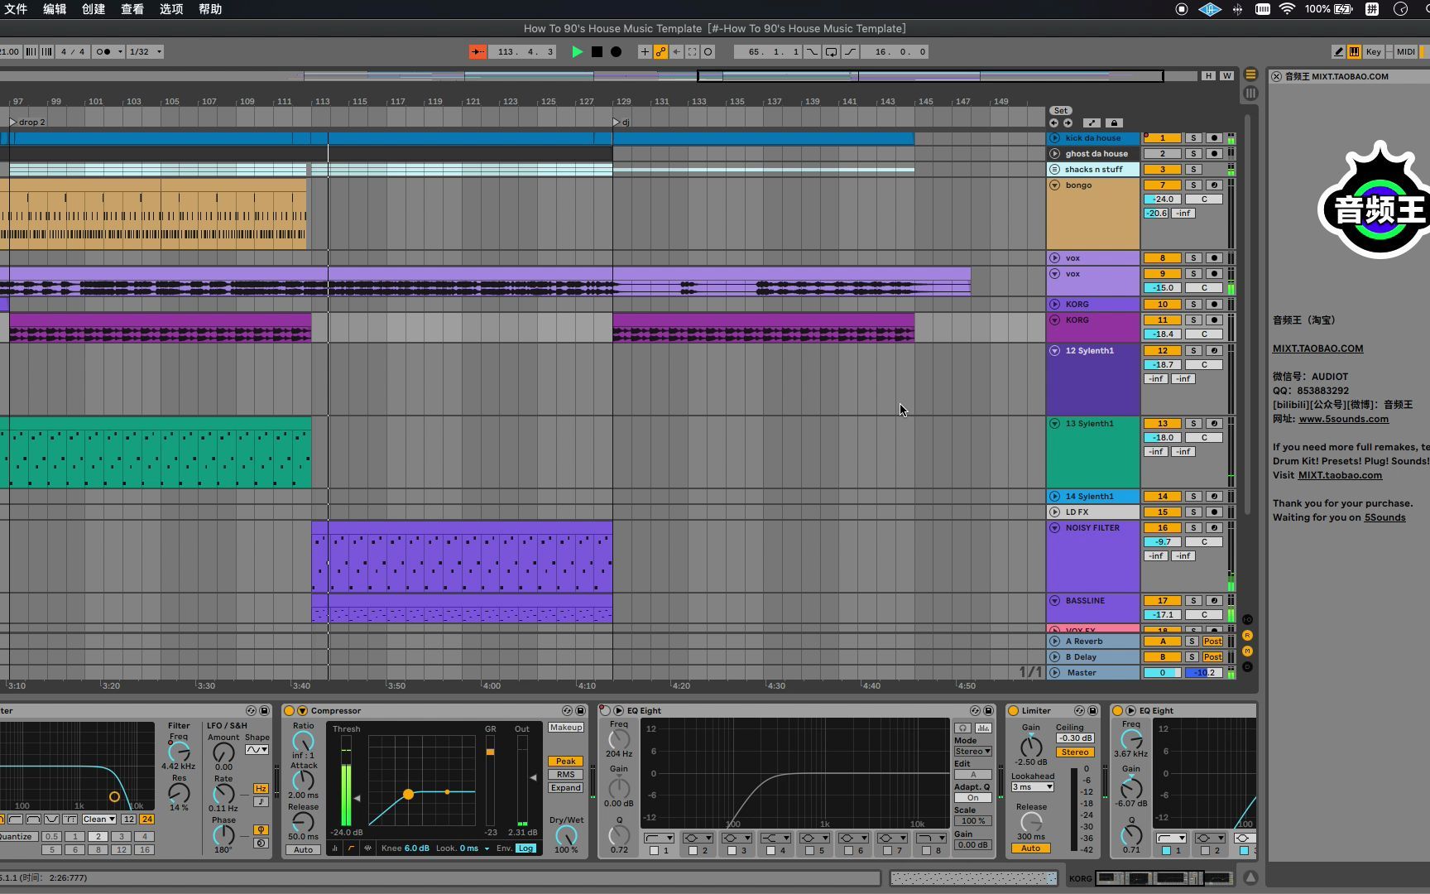Image resolution: width=1430 pixels, height=894 pixels.
Task: Click the Compressor Ratio knob
Action: pos(304,742)
